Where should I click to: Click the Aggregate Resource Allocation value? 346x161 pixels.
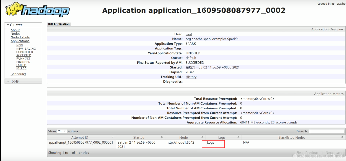269,122
